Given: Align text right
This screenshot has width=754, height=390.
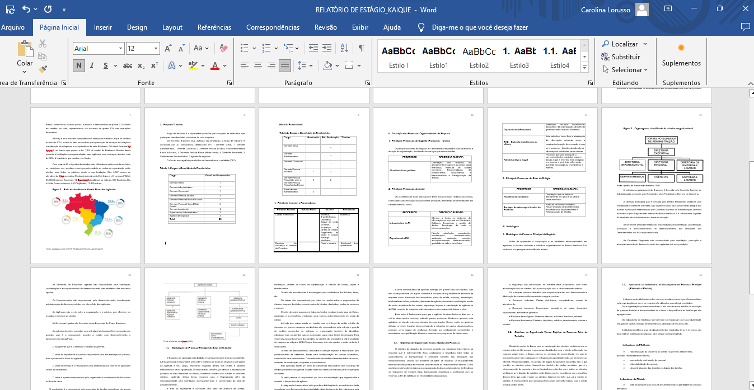Looking at the screenshot, I should (x=272, y=65).
